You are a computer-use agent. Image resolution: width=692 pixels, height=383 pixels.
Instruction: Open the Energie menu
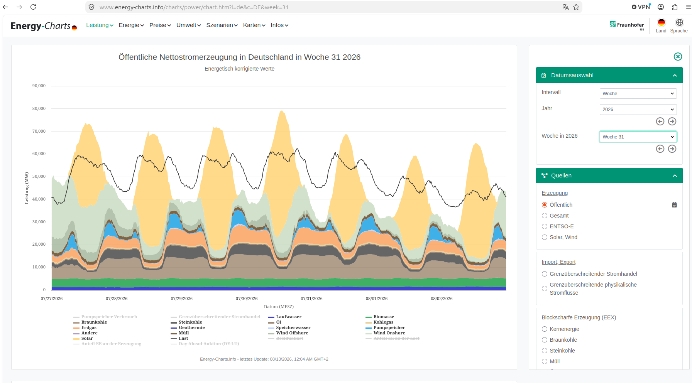coord(131,25)
